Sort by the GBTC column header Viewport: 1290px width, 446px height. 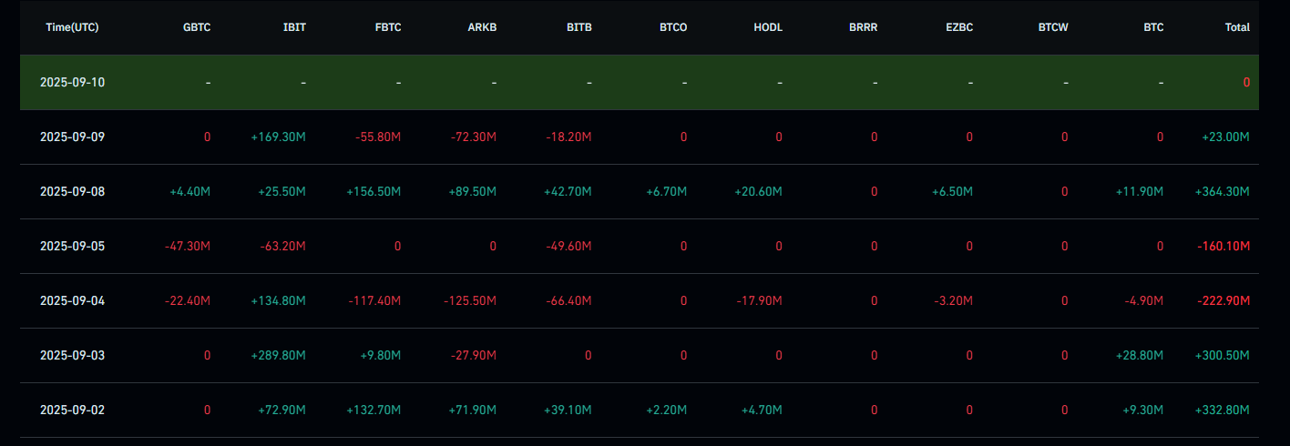(196, 27)
